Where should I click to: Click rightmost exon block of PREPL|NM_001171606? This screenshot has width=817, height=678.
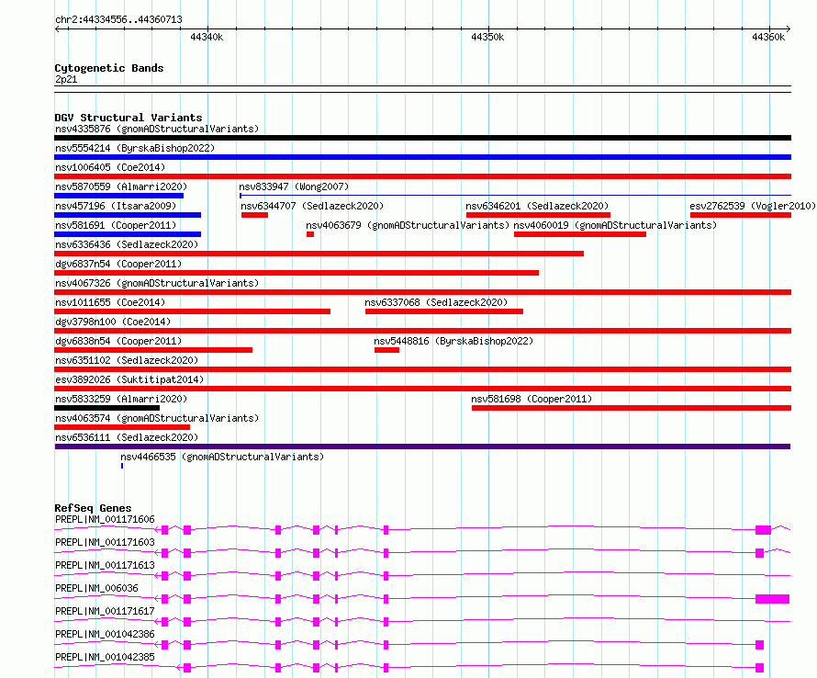[x=764, y=530]
